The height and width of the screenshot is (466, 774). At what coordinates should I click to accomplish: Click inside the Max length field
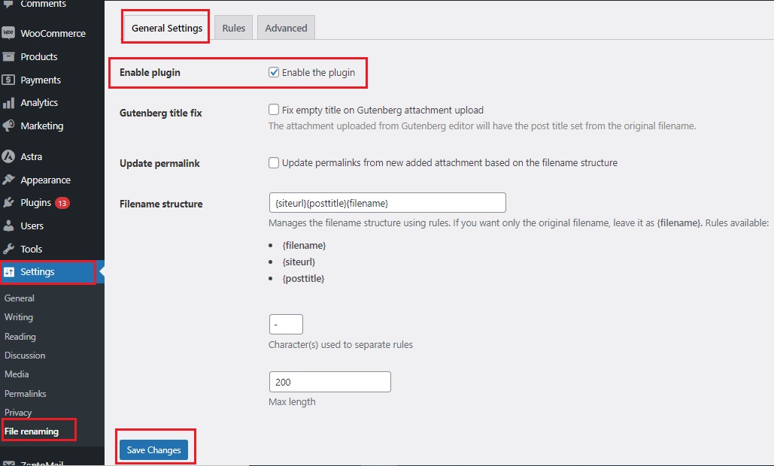tap(329, 381)
